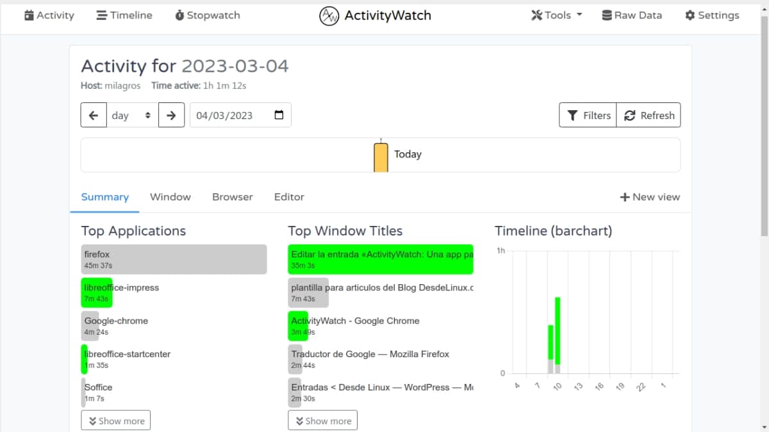769x432 pixels.
Task: Show more Top Window Titles
Action: point(323,420)
